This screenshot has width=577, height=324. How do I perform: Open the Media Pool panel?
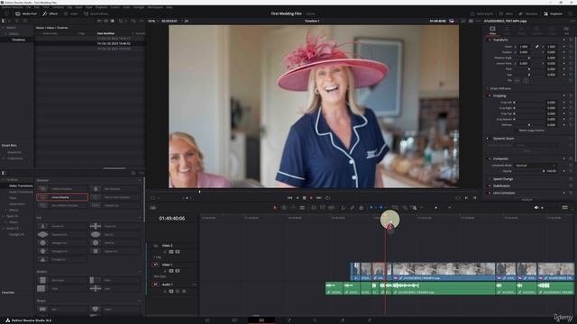coord(26,13)
